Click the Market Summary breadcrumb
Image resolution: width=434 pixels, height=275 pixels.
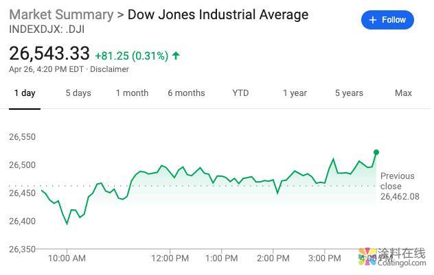61,14
